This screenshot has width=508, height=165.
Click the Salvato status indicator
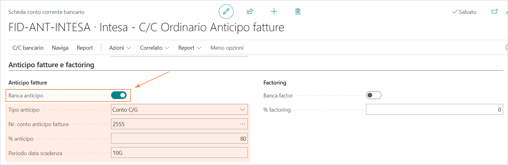[x=464, y=12]
